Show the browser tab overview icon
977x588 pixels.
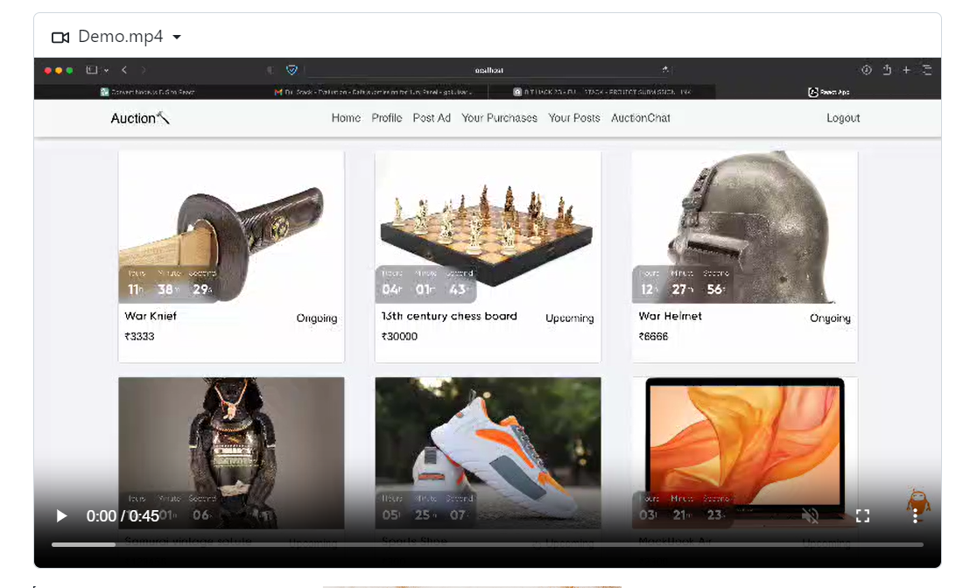pos(926,70)
